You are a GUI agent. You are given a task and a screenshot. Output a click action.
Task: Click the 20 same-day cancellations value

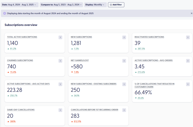[x=10, y=116]
